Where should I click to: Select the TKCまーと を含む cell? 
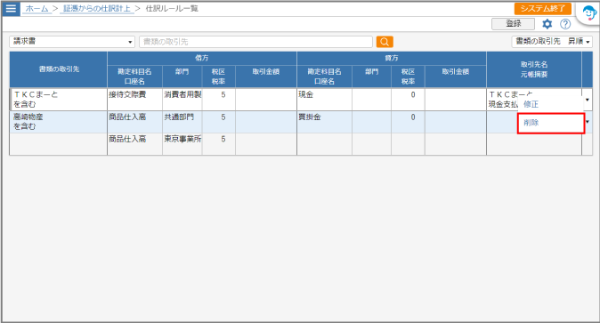tap(58, 100)
